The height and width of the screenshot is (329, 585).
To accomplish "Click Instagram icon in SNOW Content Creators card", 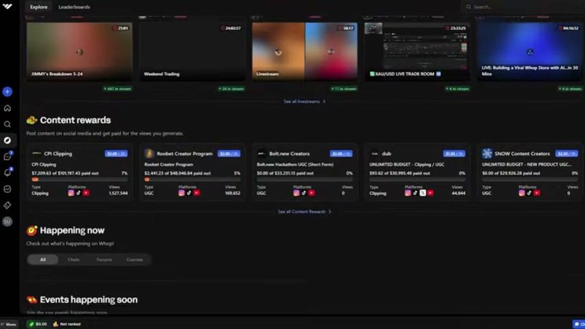I will point(522,193).
